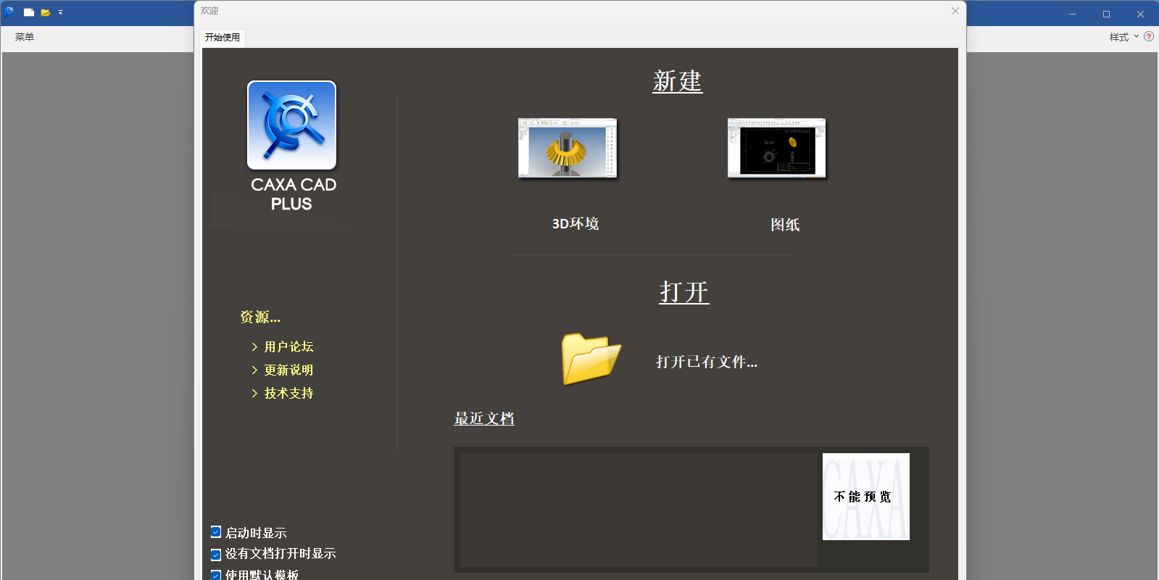Click the yellow folder icon under 打开
1159x580 pixels.
(x=591, y=358)
